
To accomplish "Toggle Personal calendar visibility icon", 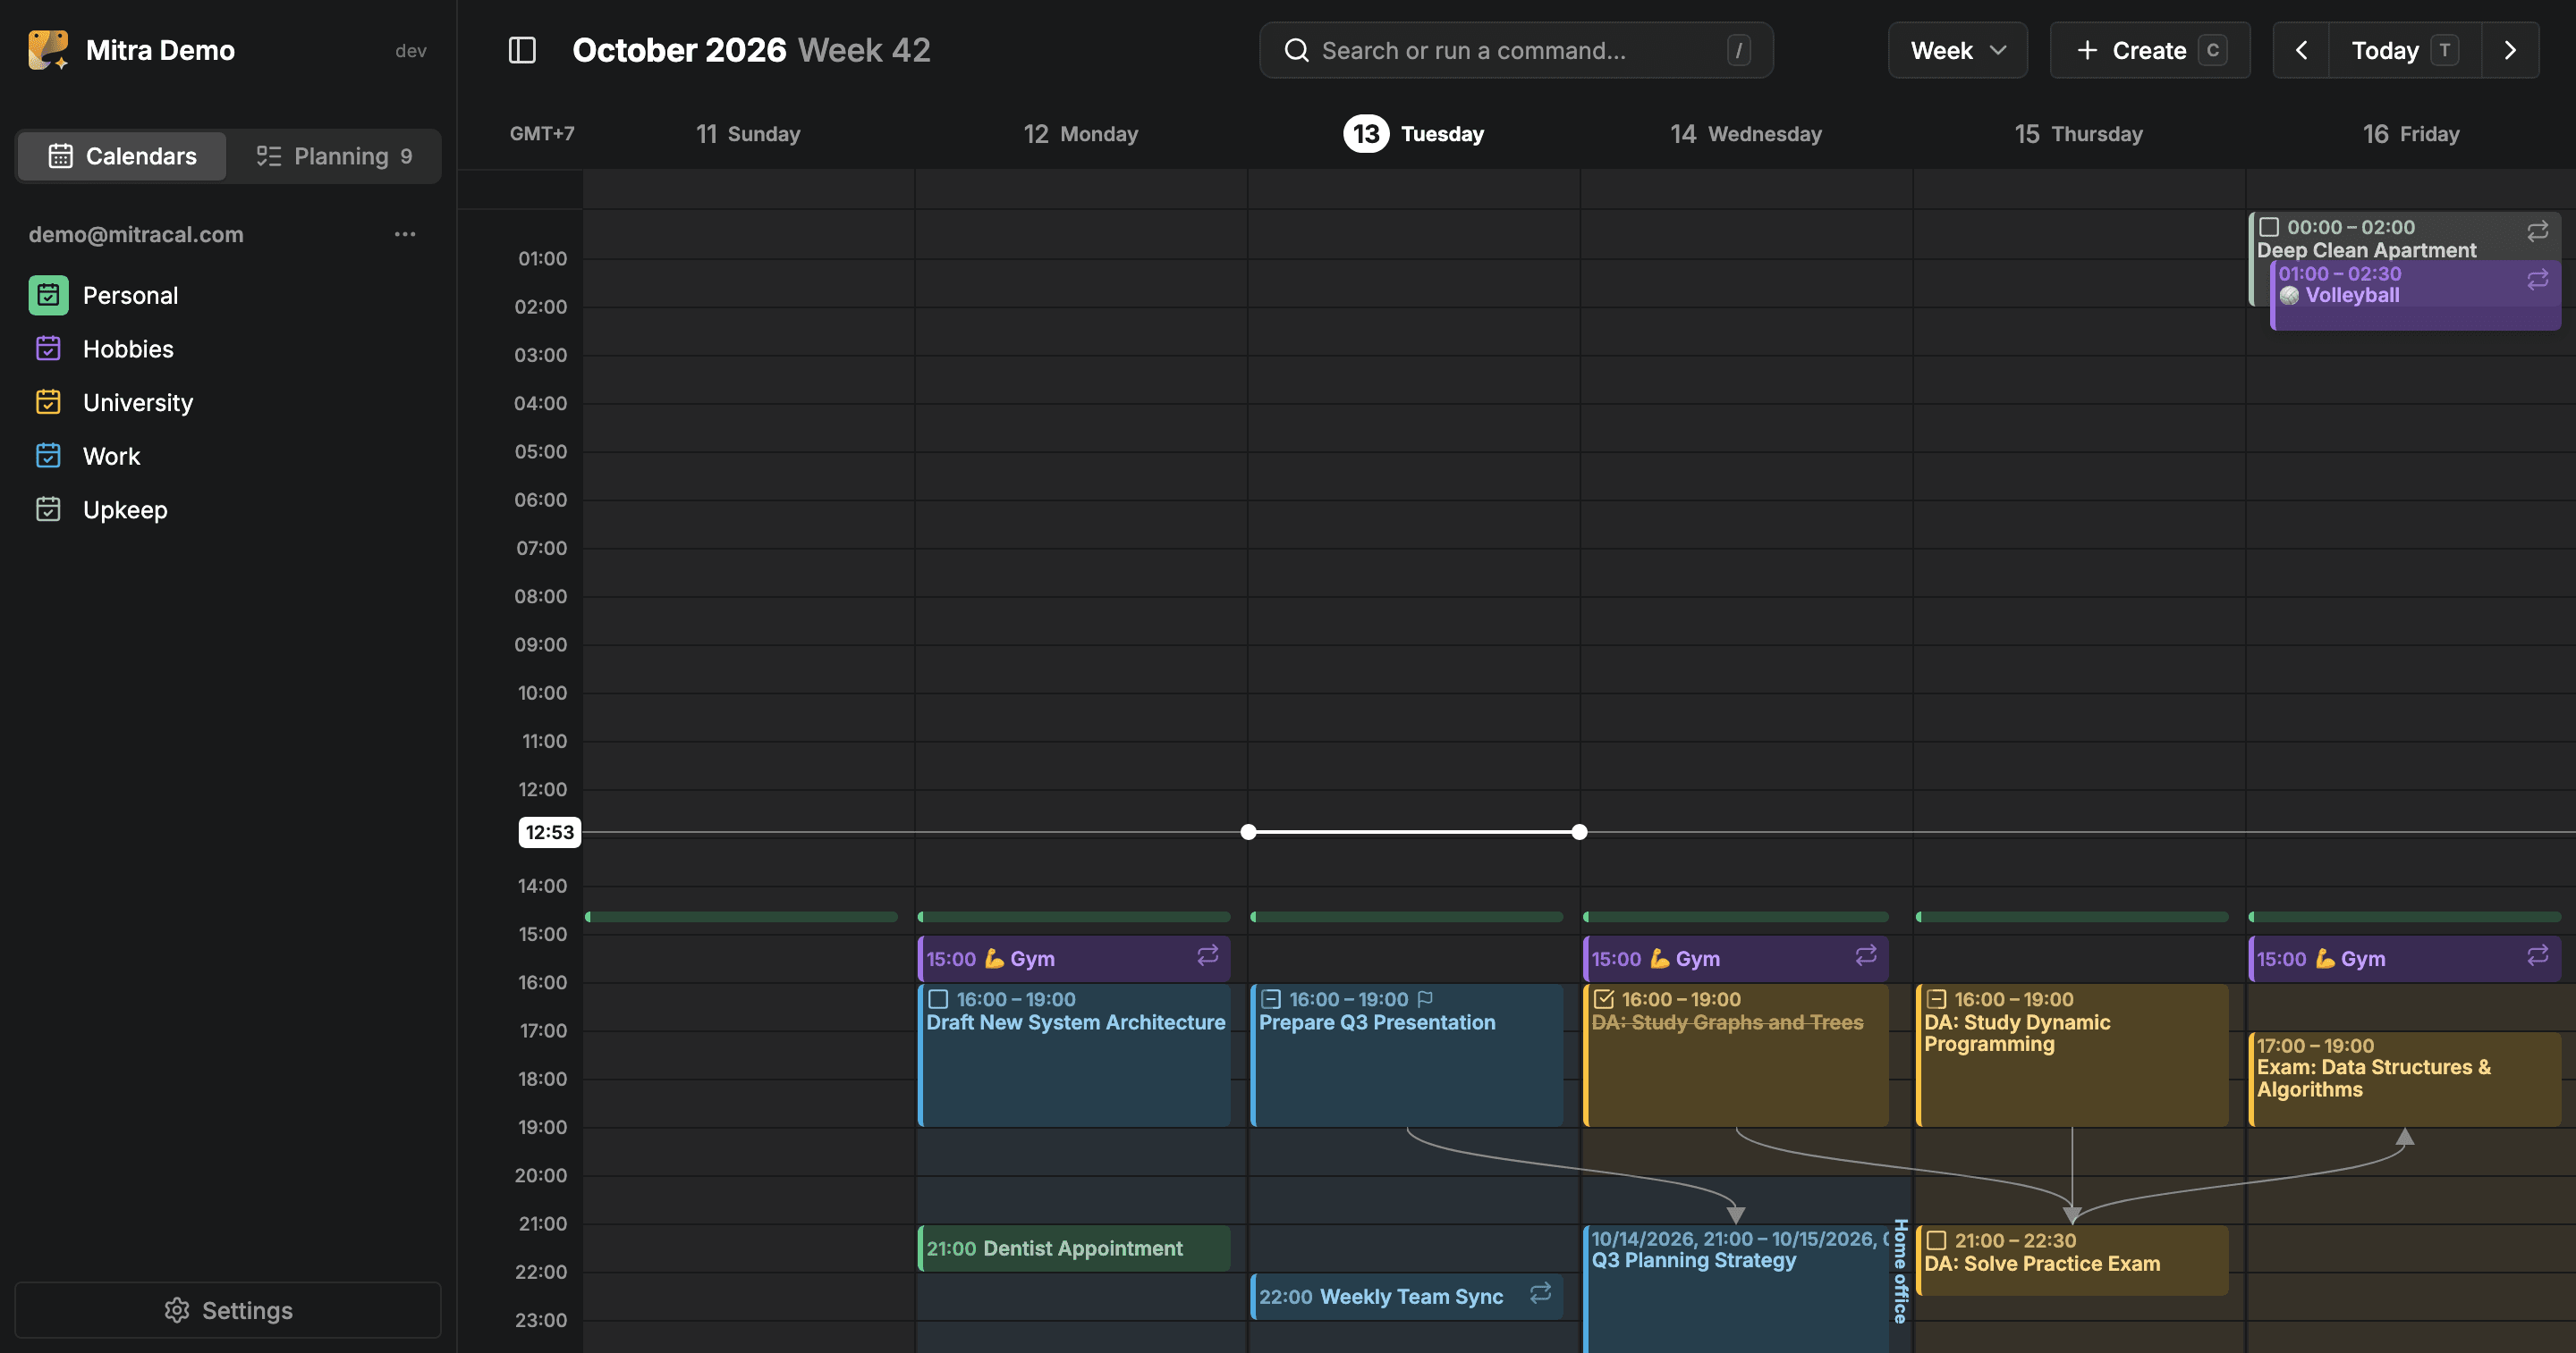I will pos(48,296).
